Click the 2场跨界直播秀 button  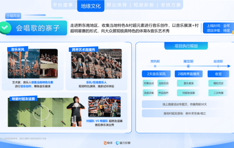pos(188,74)
